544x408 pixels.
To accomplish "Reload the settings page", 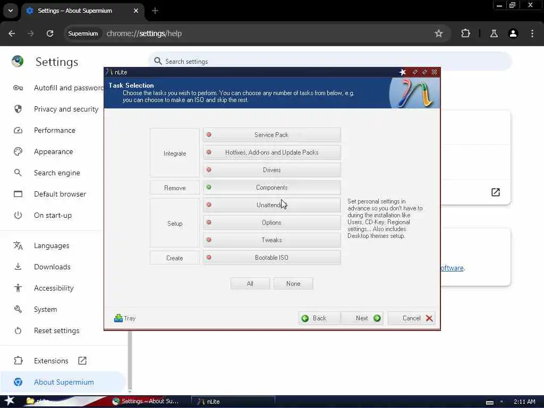I will [x=50, y=33].
